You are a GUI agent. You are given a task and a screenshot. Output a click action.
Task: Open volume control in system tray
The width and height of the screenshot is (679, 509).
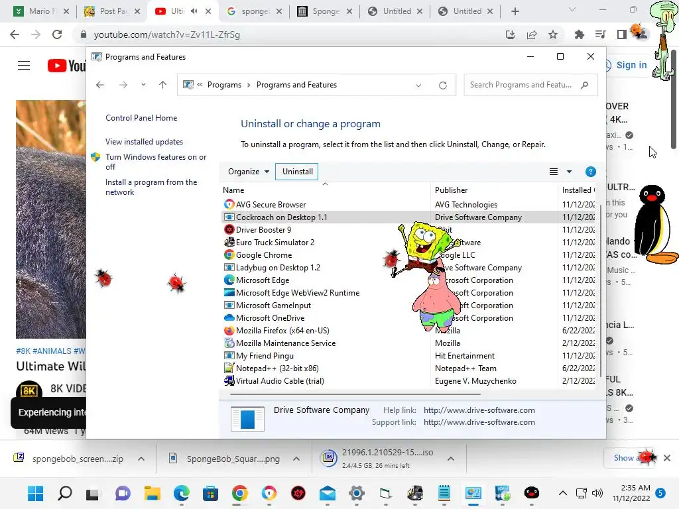click(597, 493)
